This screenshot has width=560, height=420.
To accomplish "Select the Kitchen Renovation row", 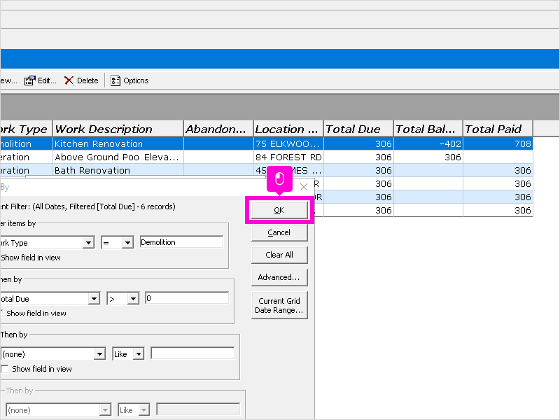I will [266, 144].
